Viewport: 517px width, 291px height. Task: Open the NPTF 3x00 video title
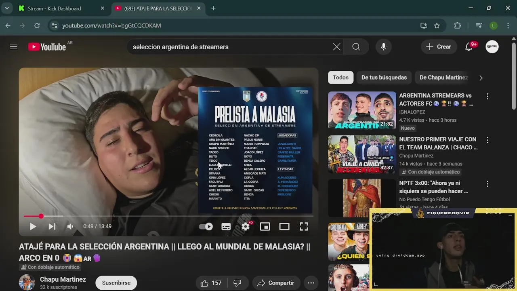(x=434, y=187)
